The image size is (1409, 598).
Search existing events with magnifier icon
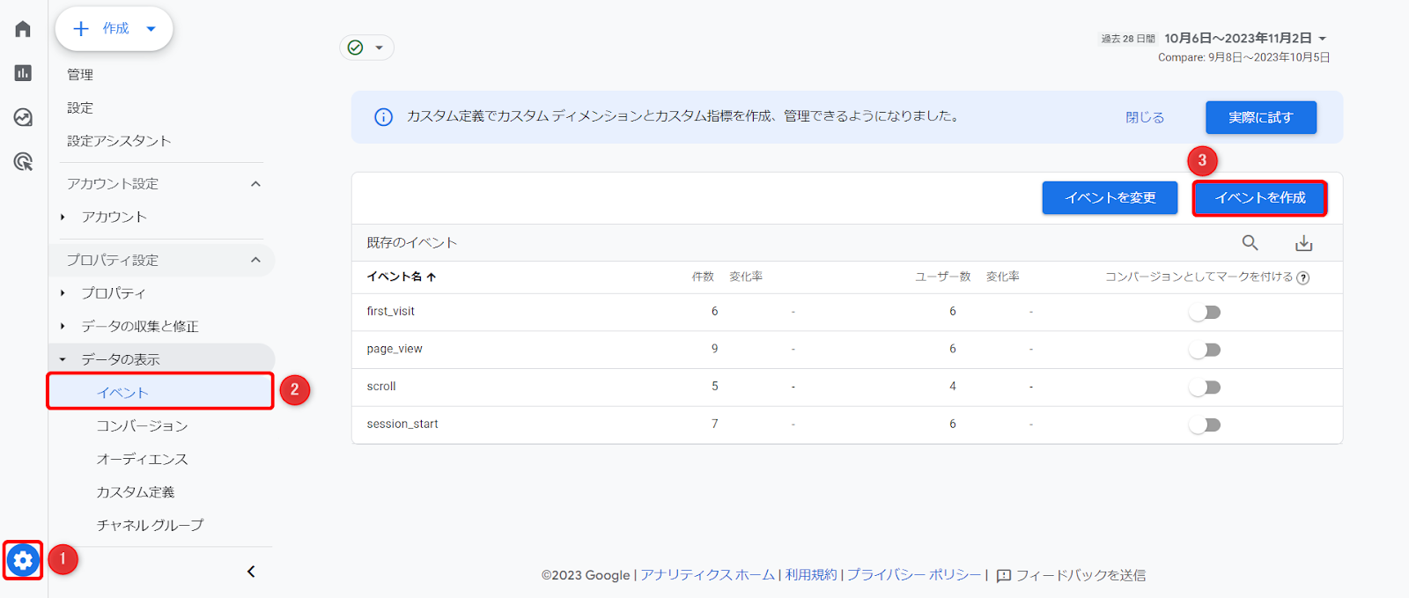(1250, 243)
